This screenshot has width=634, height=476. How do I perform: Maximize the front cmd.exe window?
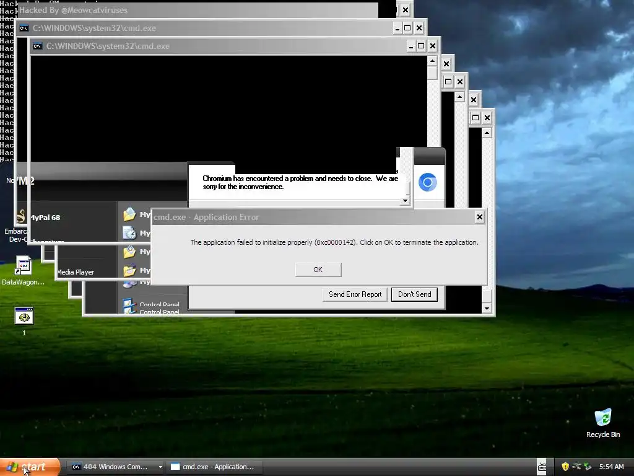(x=421, y=46)
